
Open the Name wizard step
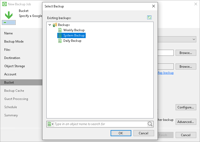click(x=8, y=33)
